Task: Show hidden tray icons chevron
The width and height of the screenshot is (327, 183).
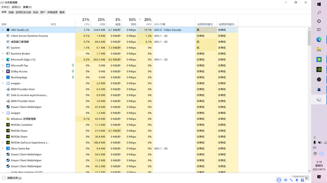Action: click(315, 137)
